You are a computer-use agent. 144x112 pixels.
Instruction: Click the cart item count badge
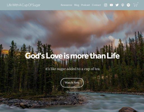pos(138,3)
